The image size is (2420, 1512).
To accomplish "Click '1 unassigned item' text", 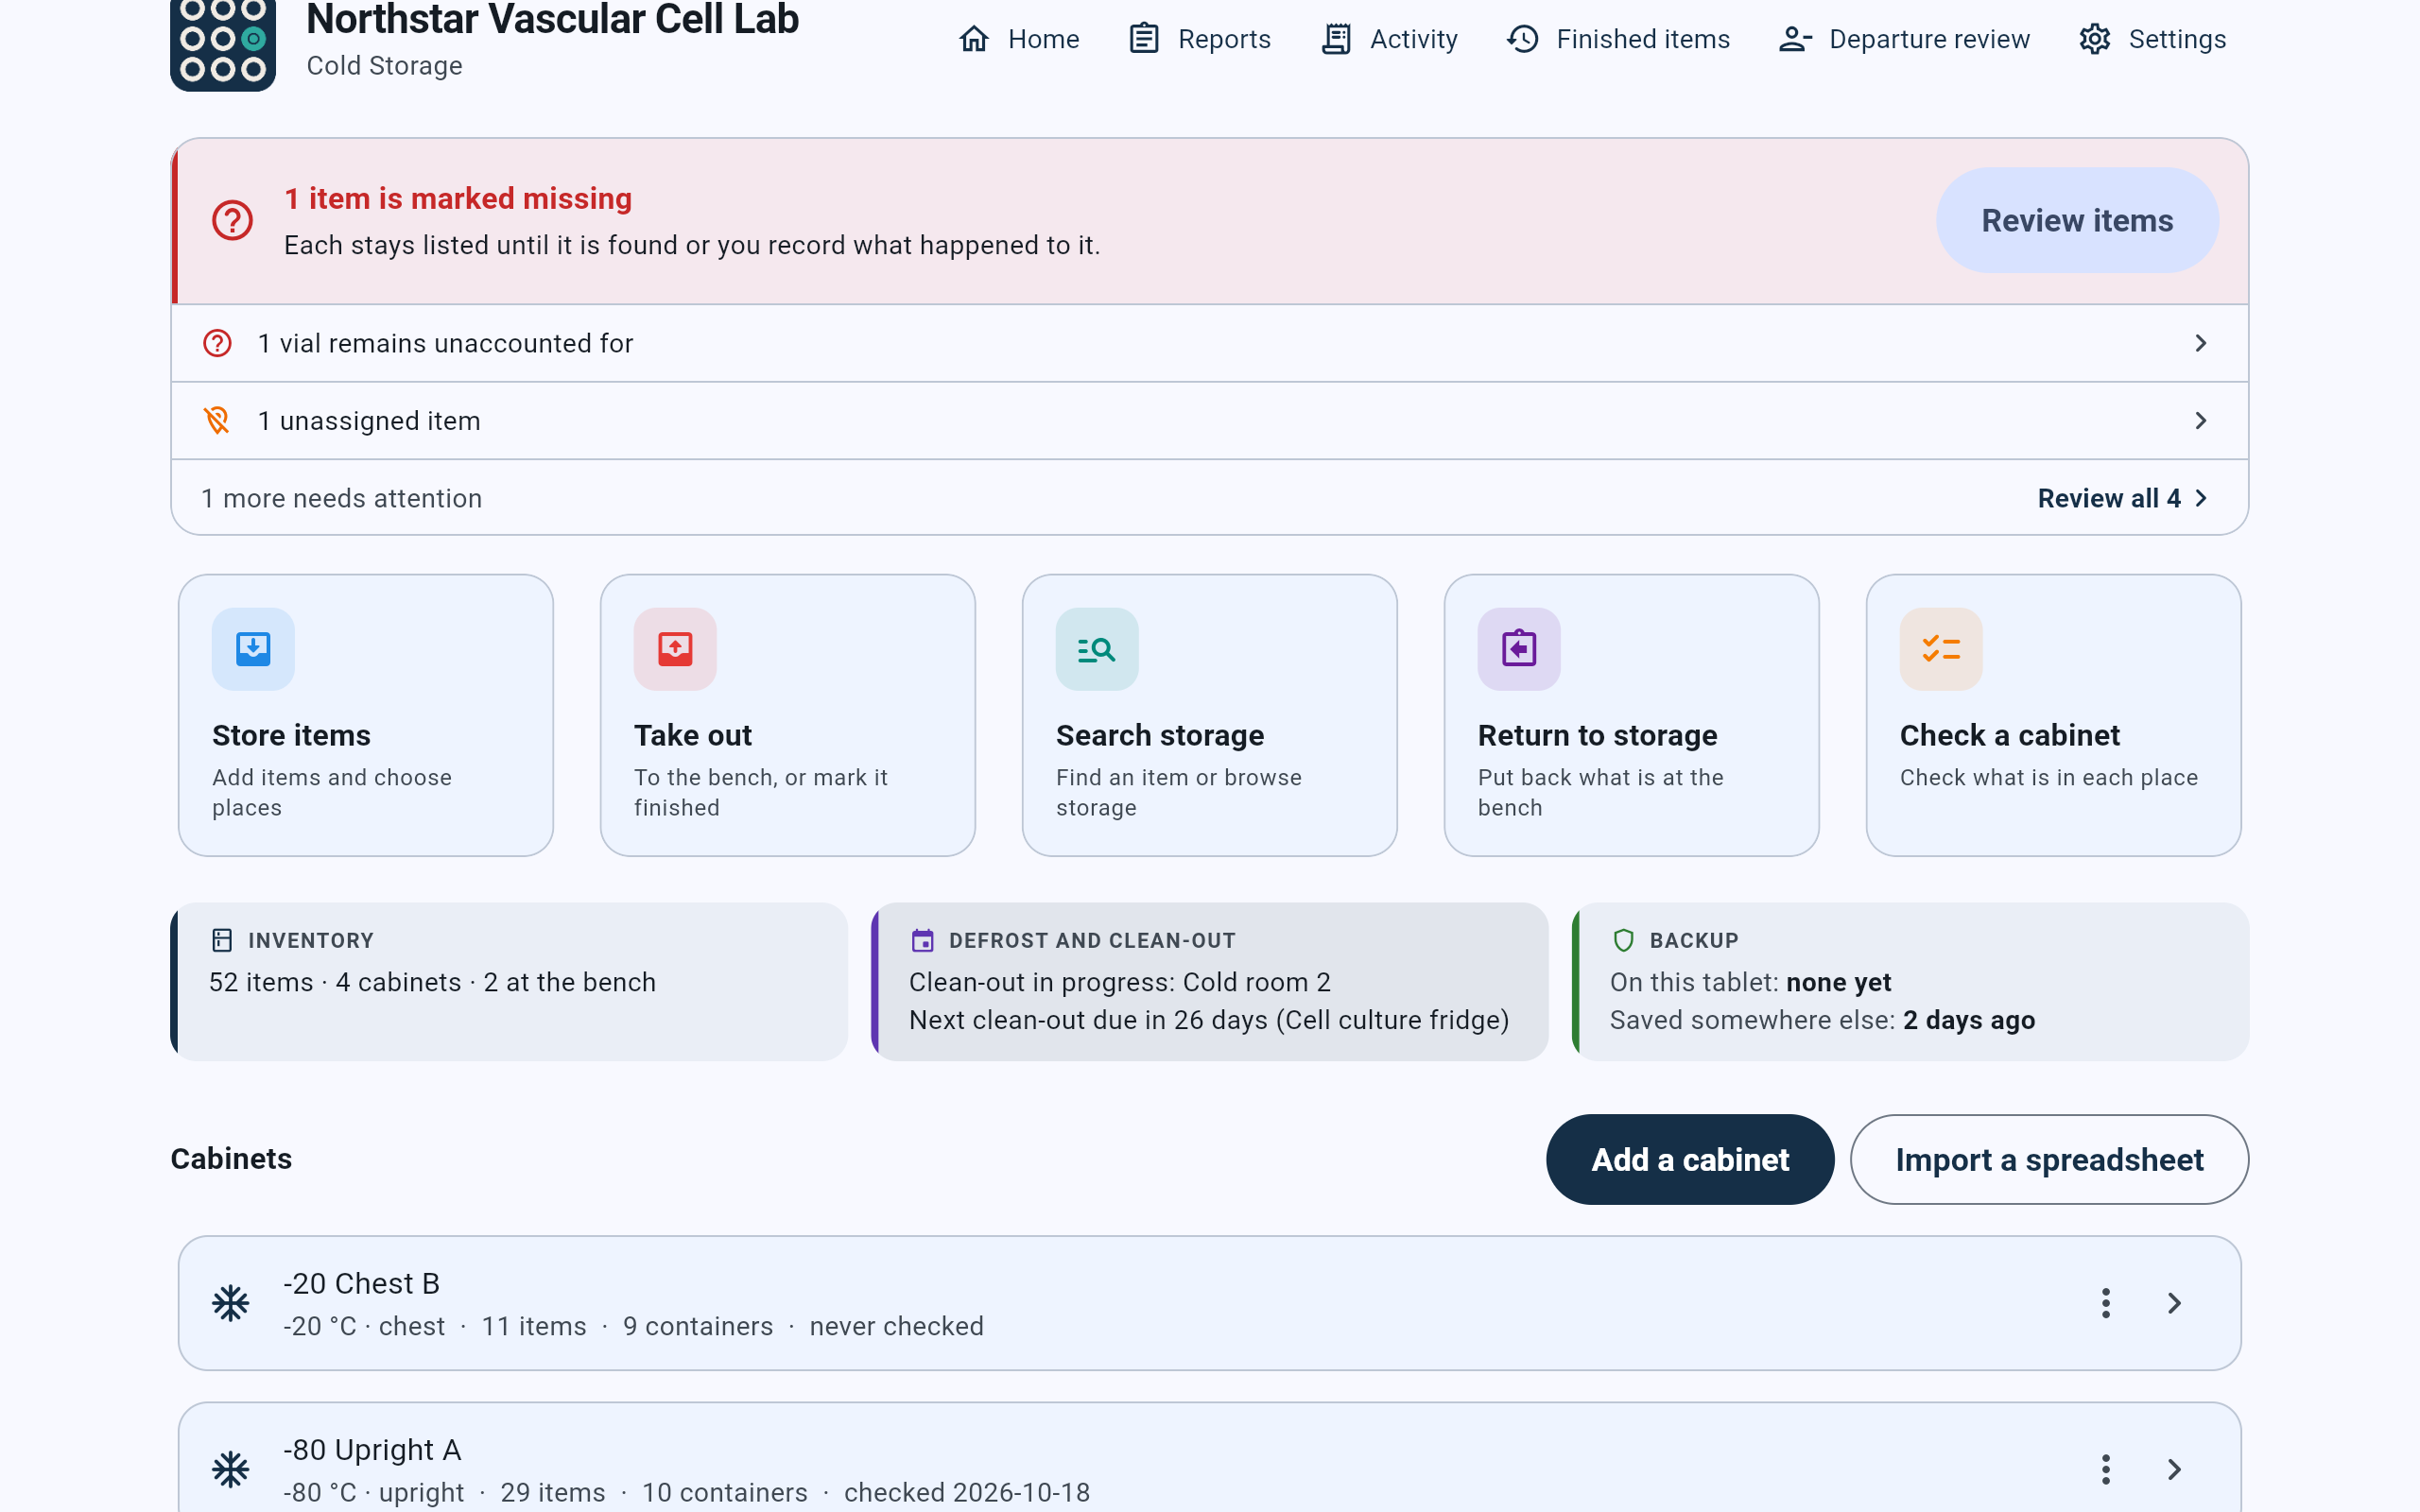I will [x=369, y=420].
